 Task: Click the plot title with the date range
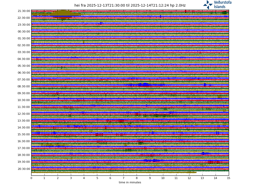point(130,6)
